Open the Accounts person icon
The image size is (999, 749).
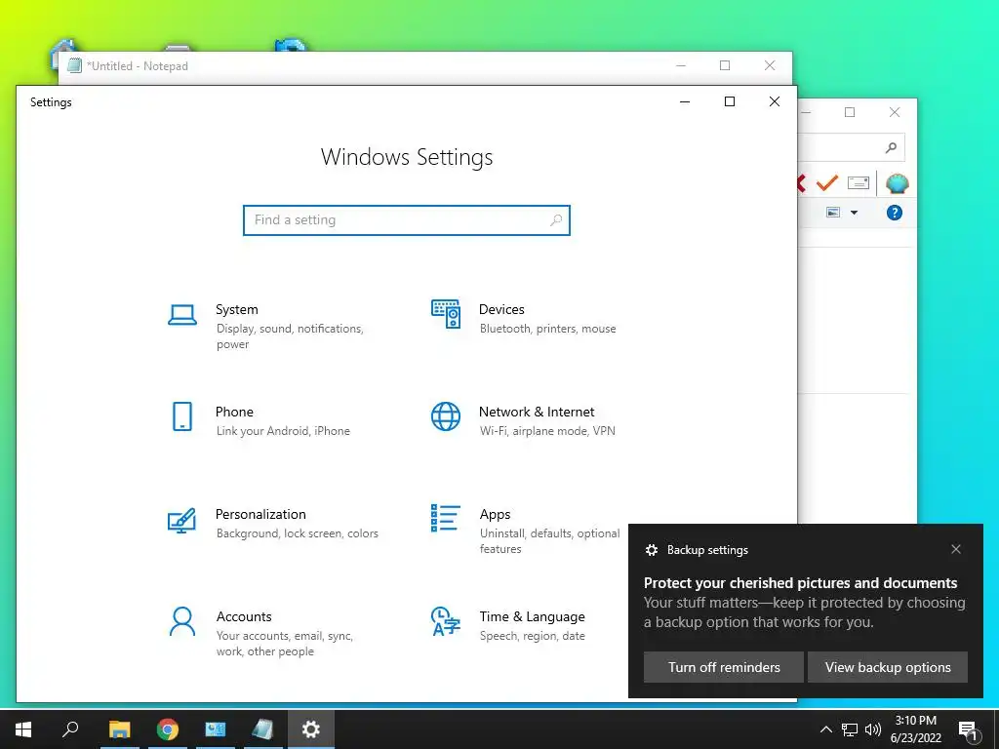coord(181,621)
